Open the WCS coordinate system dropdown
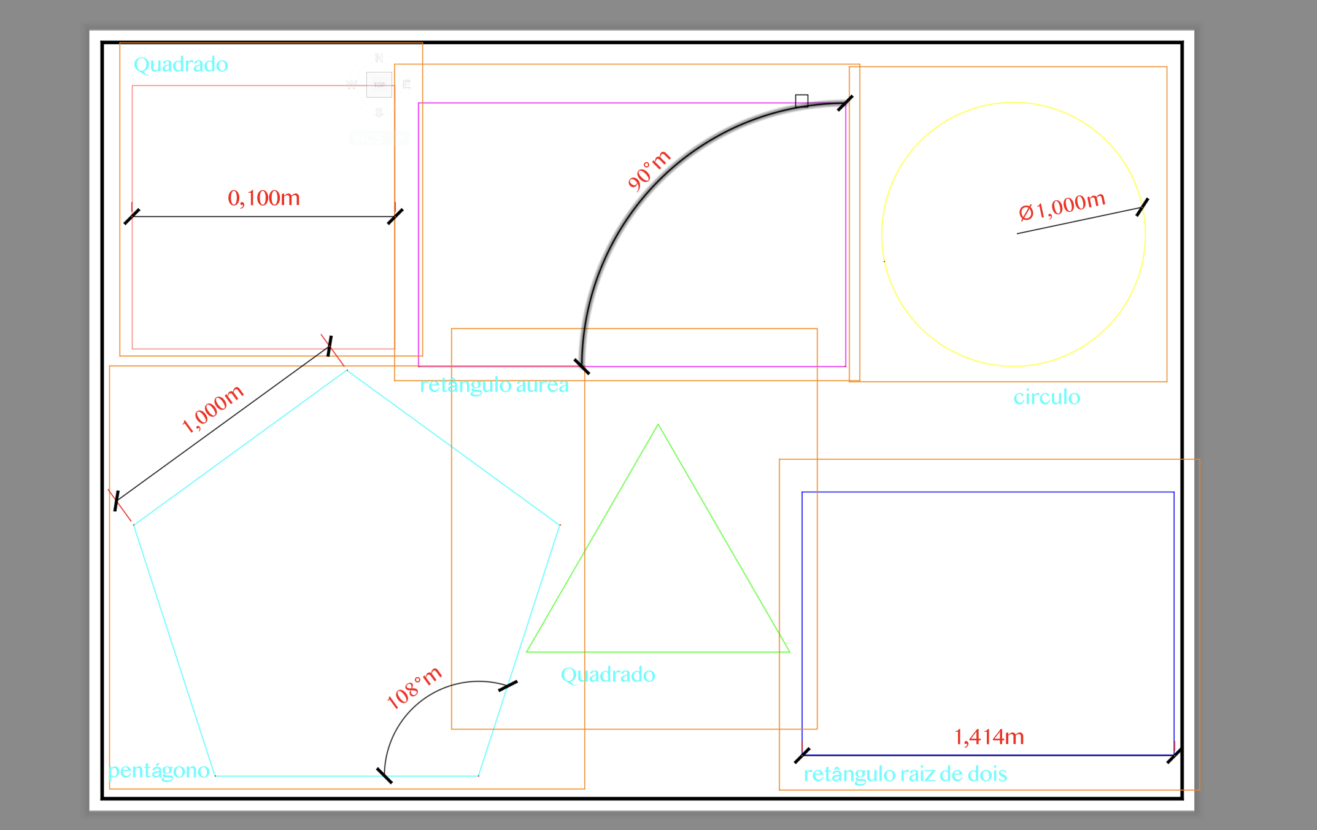 point(378,138)
